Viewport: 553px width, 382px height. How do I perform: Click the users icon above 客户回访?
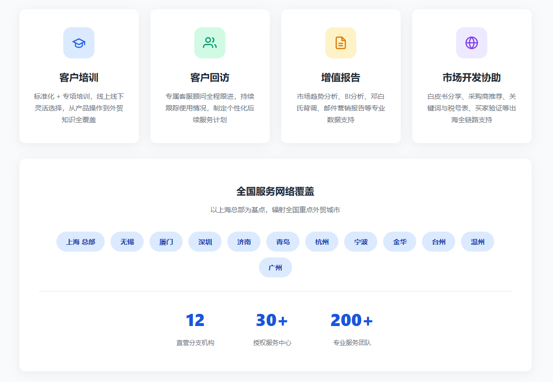click(x=210, y=43)
